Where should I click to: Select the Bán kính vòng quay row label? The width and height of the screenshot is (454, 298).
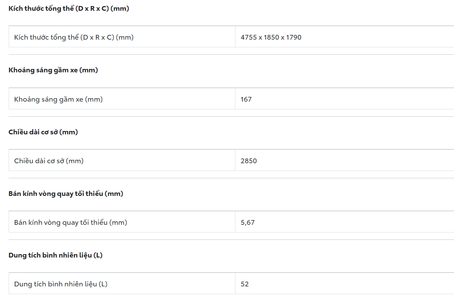coord(70,223)
